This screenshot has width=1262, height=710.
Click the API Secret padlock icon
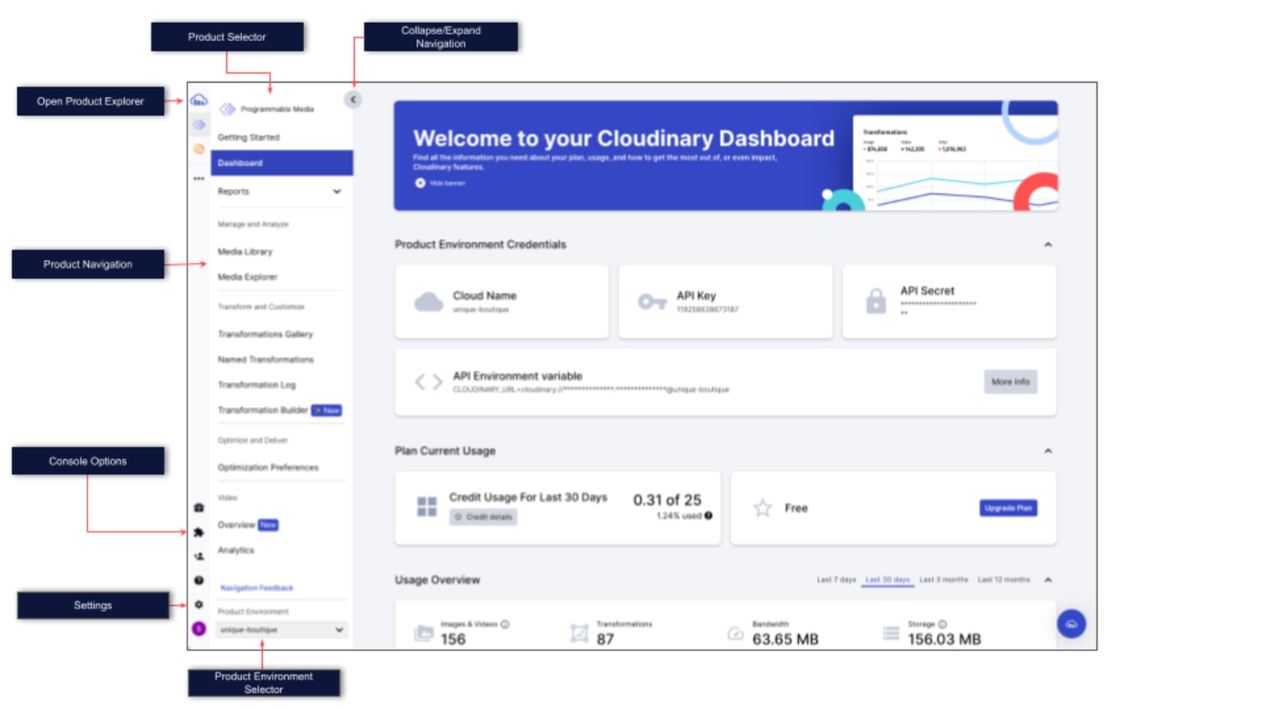point(875,302)
